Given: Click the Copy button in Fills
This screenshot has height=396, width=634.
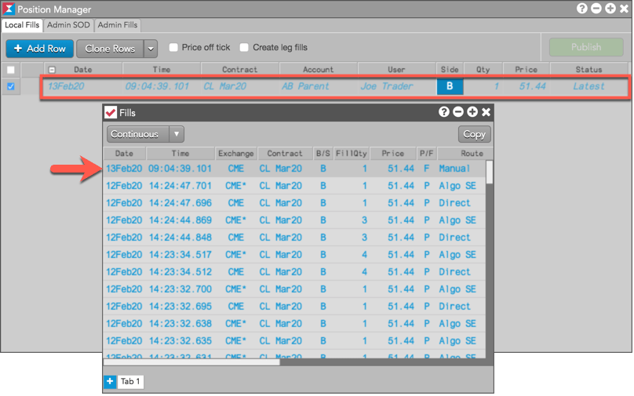Looking at the screenshot, I should click(474, 134).
